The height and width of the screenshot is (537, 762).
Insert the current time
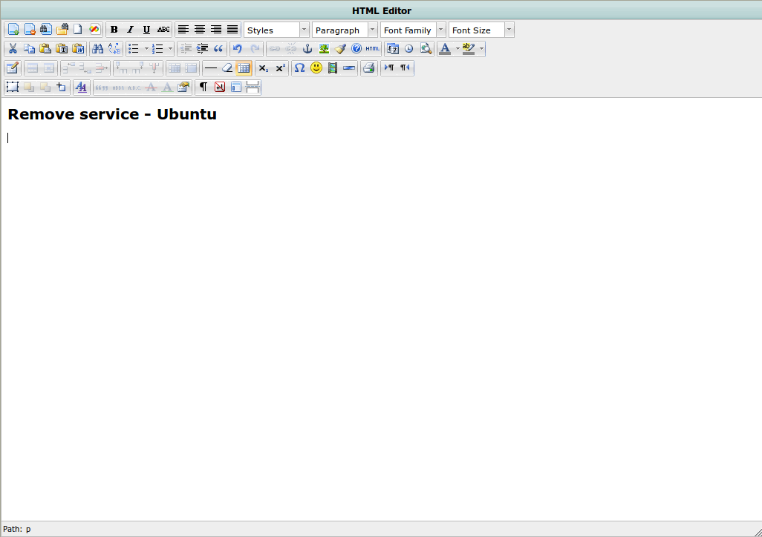408,48
